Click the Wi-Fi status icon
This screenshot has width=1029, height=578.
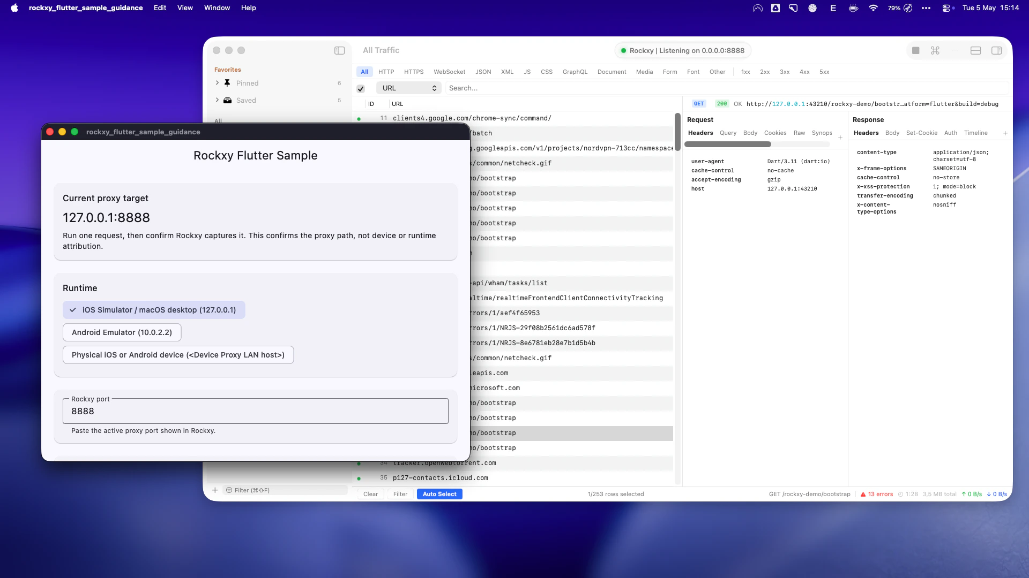pos(873,8)
